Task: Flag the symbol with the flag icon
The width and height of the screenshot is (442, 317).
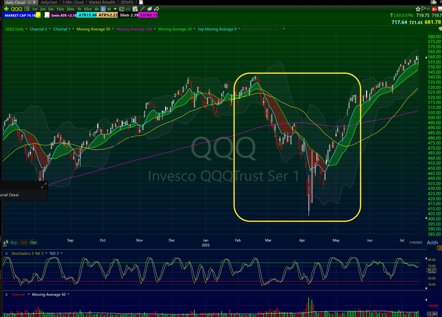Action: [x=423, y=9]
